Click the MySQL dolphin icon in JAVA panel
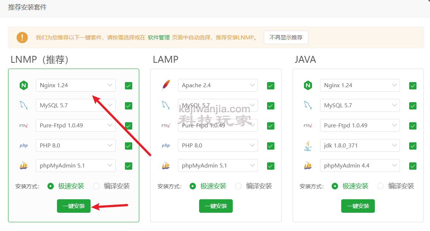430x231 pixels. point(308,105)
